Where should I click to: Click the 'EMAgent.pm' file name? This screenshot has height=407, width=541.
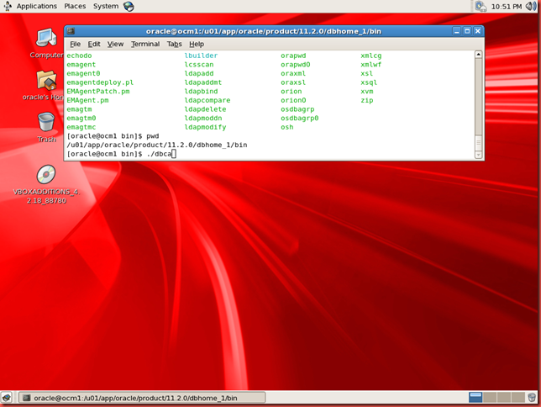(87, 100)
